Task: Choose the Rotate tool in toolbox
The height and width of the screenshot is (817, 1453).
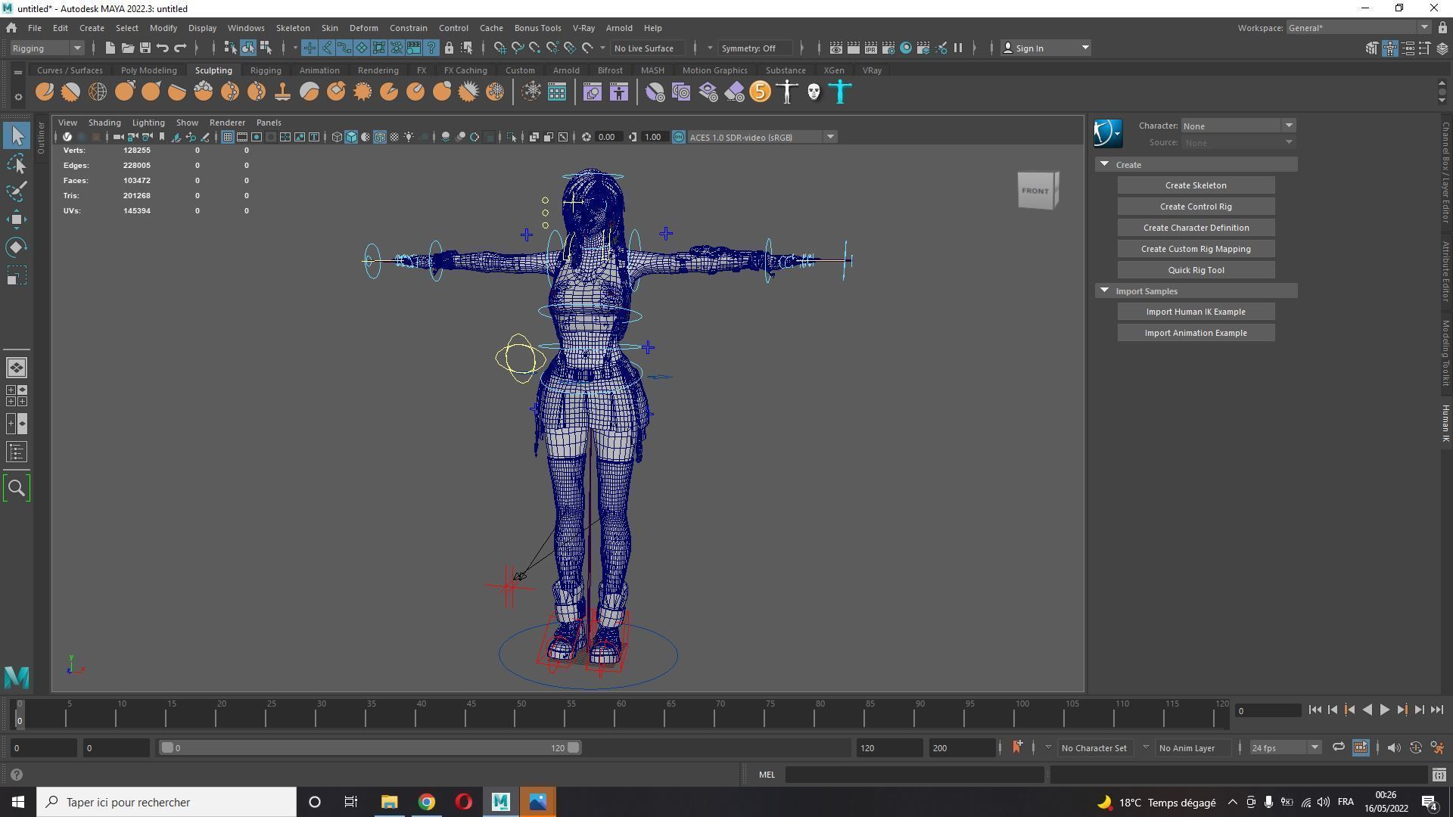Action: [17, 247]
